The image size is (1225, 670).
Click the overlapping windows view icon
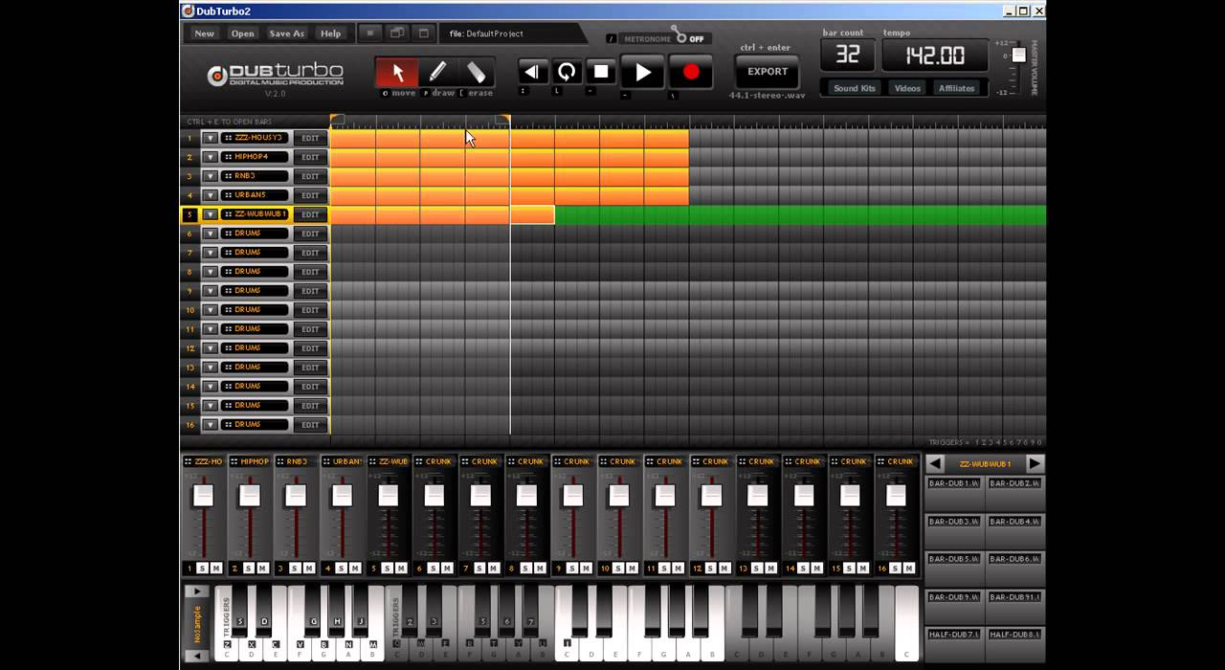[x=397, y=33]
